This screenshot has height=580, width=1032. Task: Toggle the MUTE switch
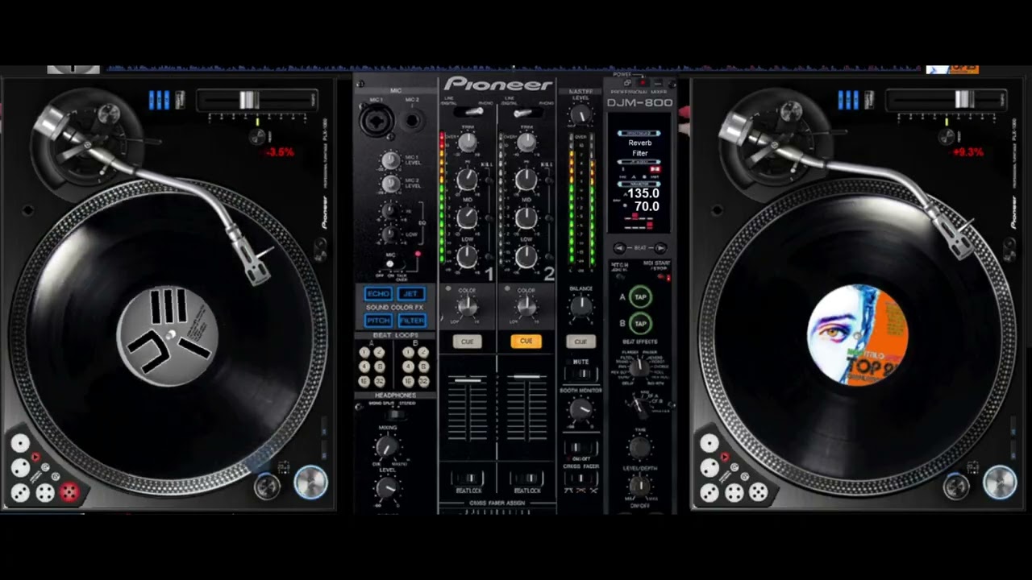pyautogui.click(x=580, y=375)
